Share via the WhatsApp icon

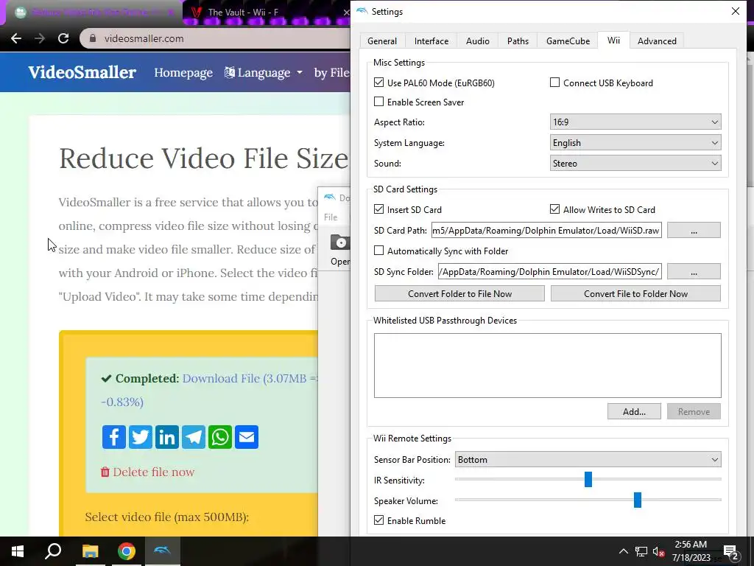click(219, 437)
